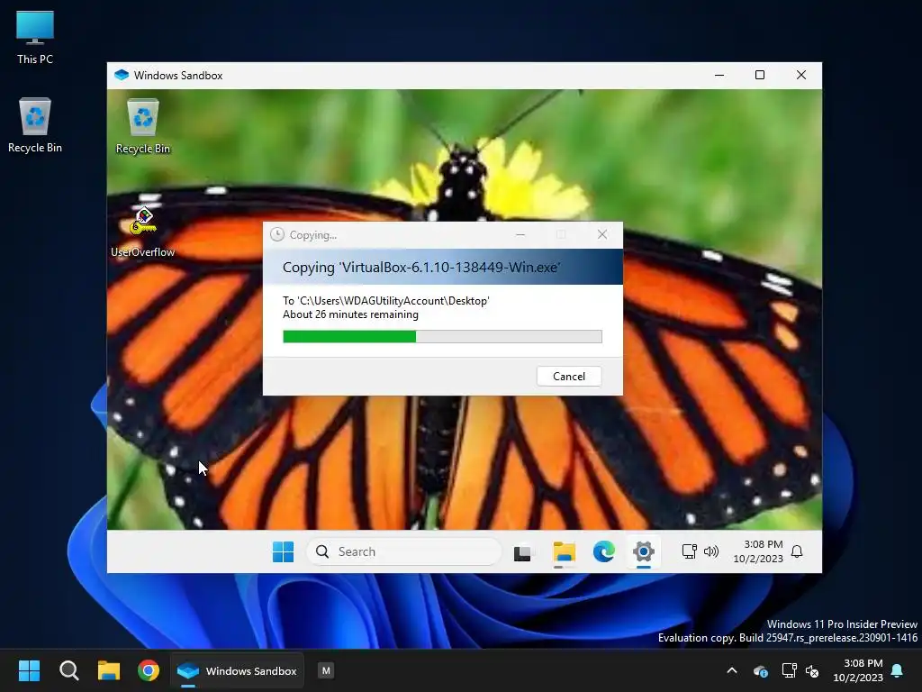Open the host Start menu

29,670
